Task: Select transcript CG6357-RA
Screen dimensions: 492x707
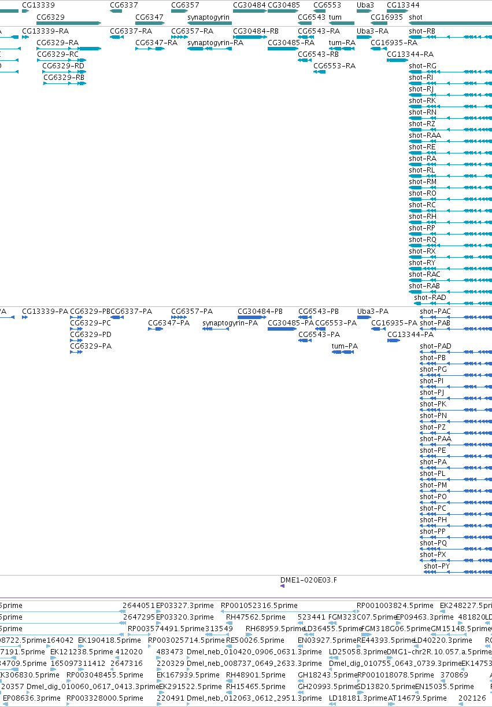Action: coord(193,31)
